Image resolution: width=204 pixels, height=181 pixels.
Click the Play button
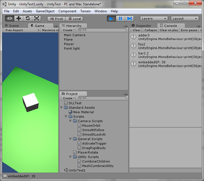coord(111,18)
